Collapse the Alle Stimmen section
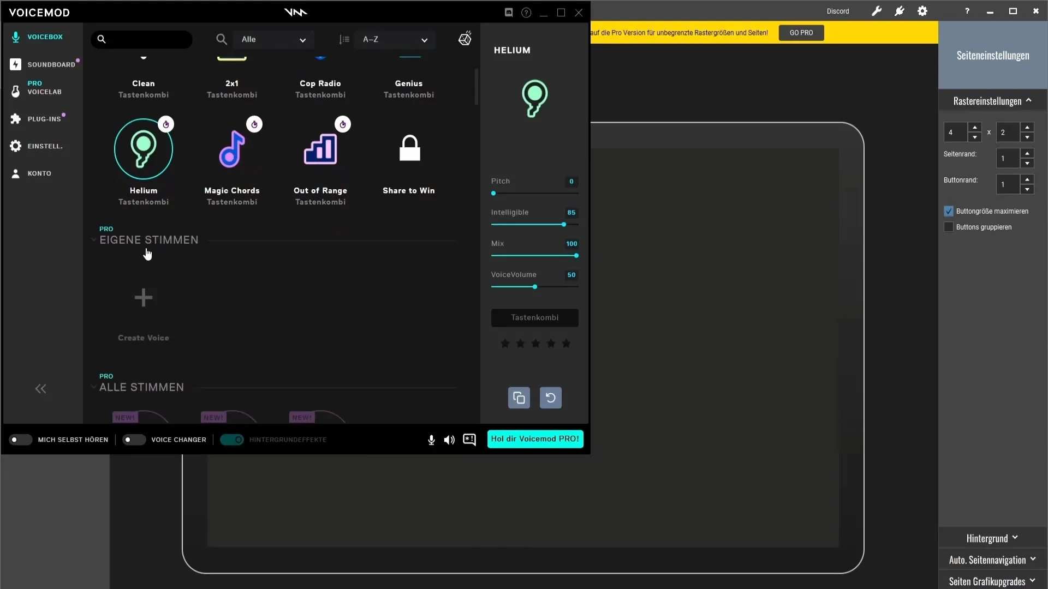This screenshot has height=589, width=1048. (x=93, y=387)
